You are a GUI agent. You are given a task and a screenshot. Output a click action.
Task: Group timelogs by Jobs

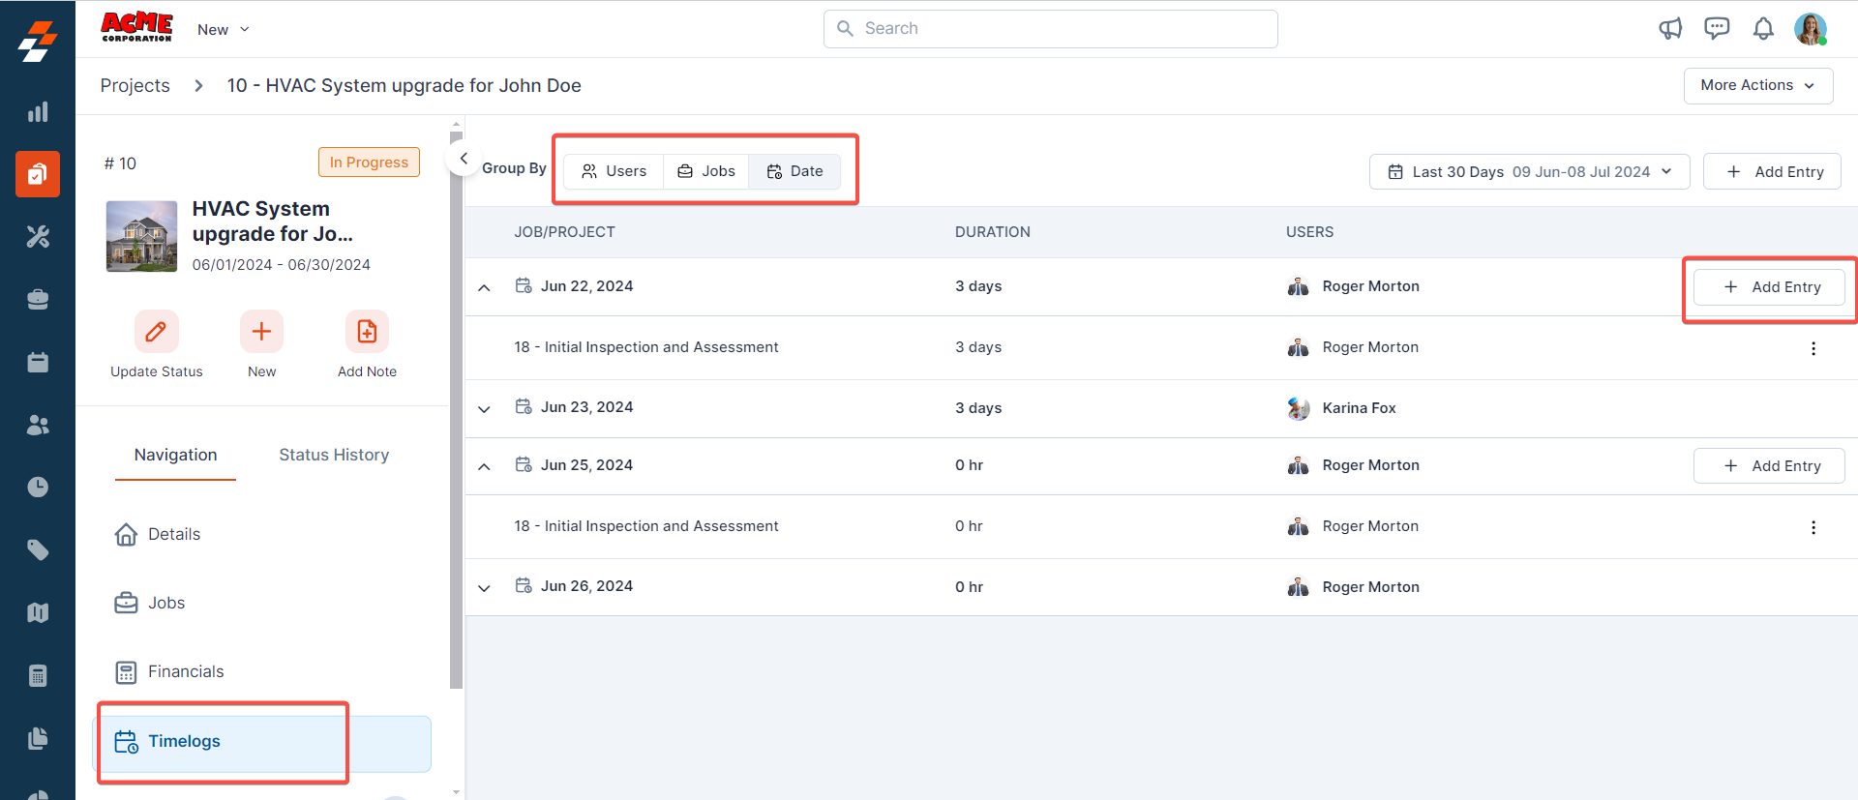pyautogui.click(x=706, y=171)
